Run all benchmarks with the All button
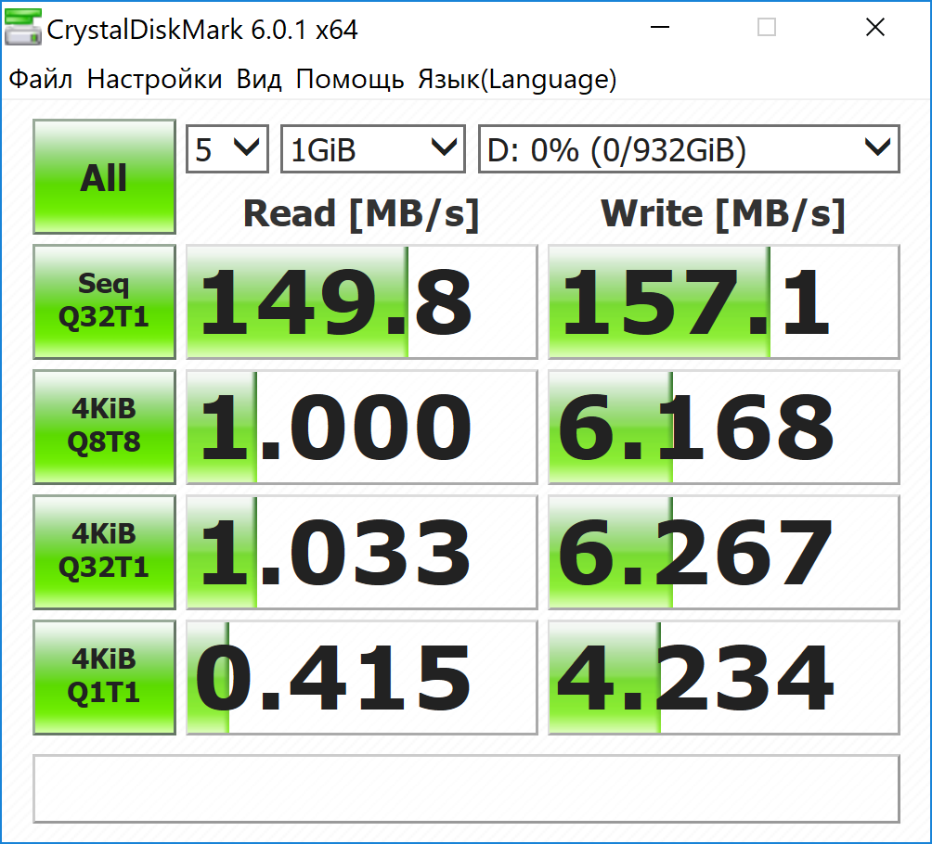 [x=104, y=176]
